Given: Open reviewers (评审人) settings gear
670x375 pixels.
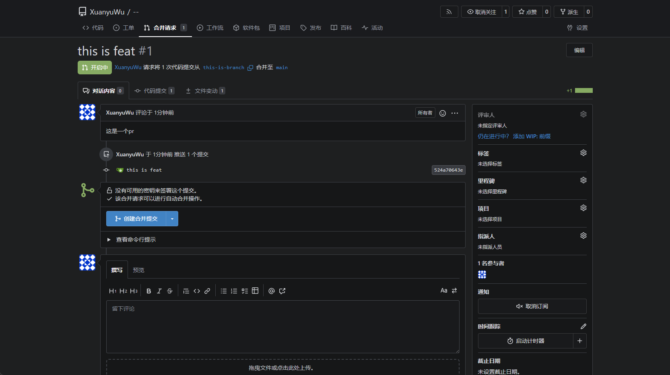Looking at the screenshot, I should pyautogui.click(x=583, y=115).
